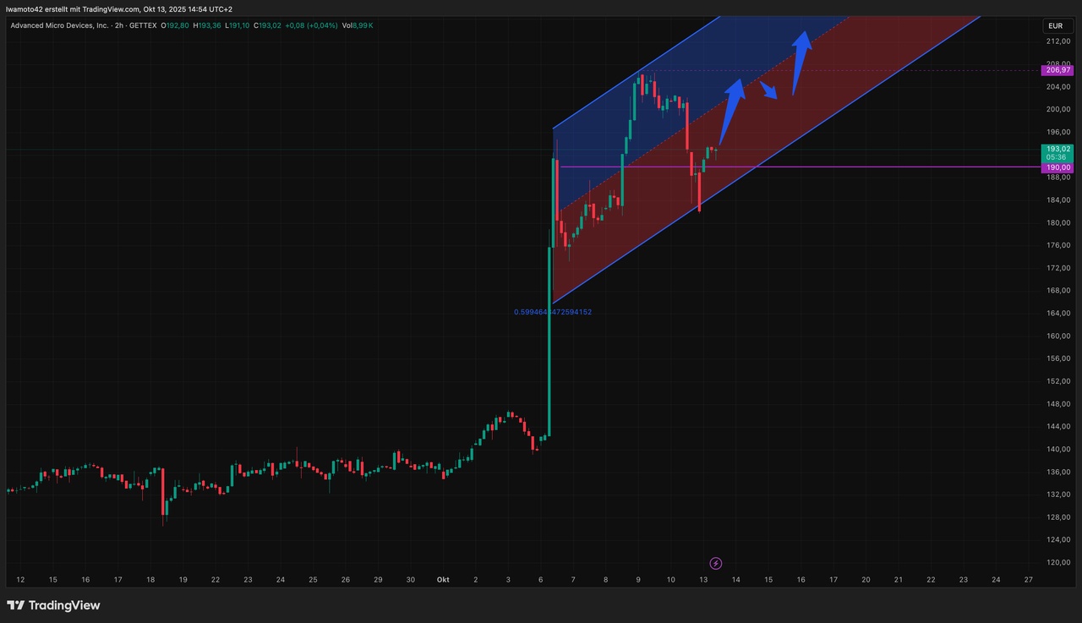Click the green 193,02 current price label
Screen dimensions: 1082x623
coord(1057,150)
